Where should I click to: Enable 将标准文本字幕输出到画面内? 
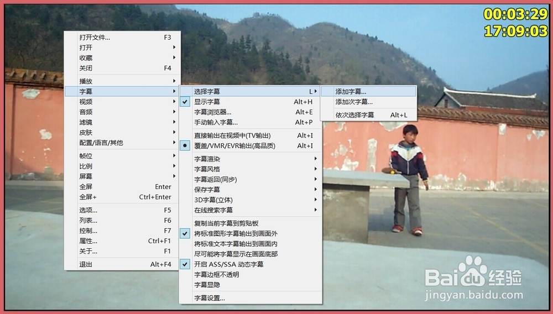pyautogui.click(x=251, y=244)
